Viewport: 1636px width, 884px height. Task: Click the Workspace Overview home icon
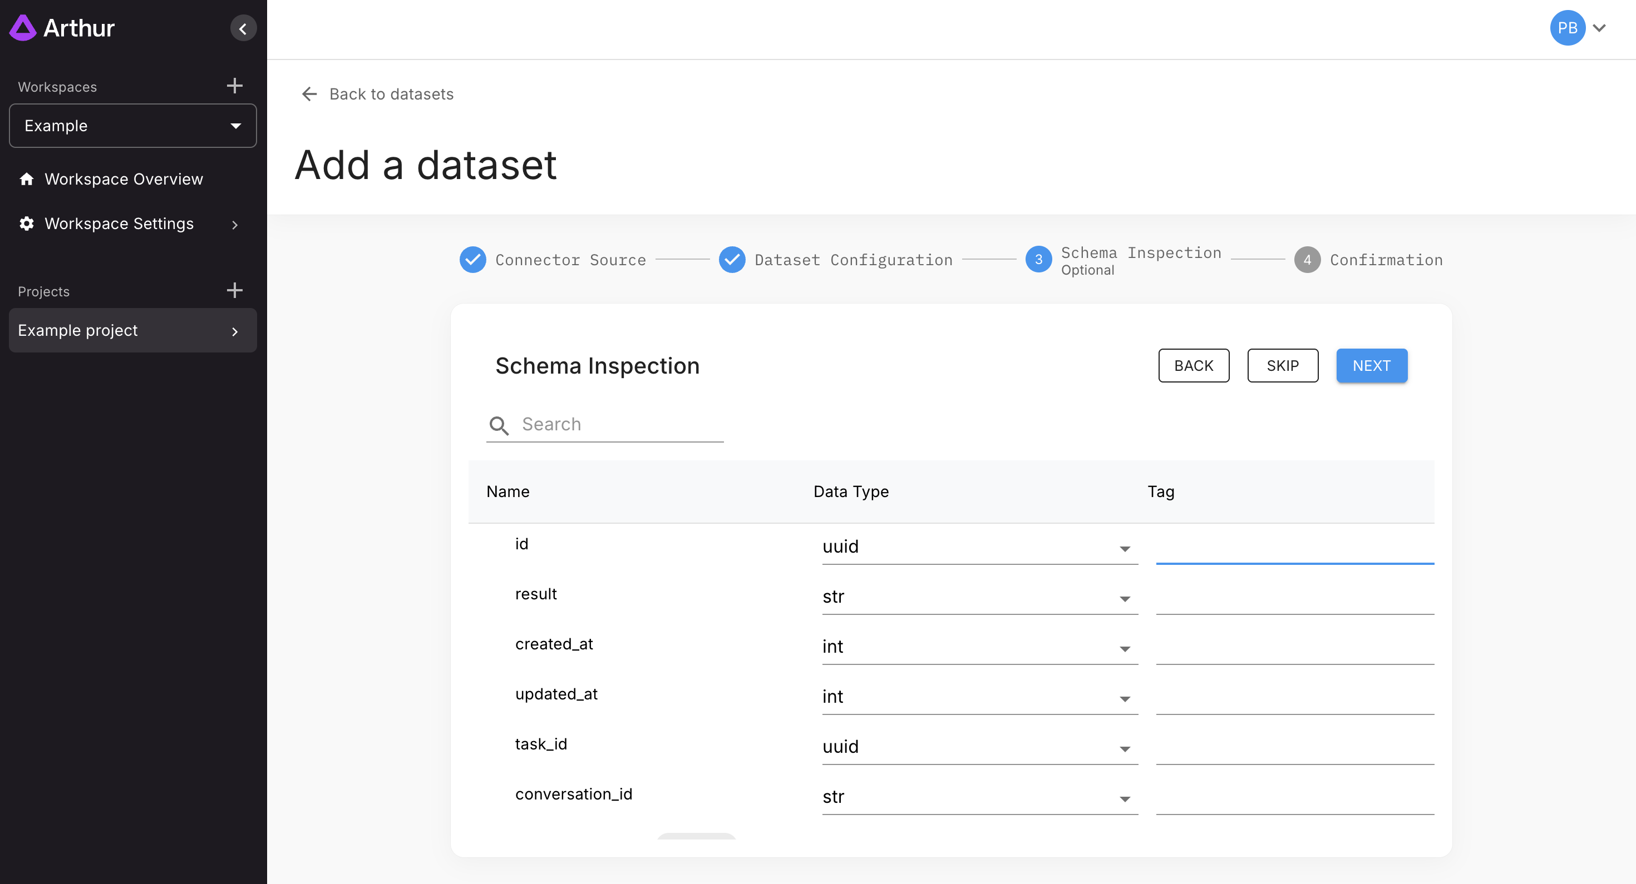[x=27, y=179]
